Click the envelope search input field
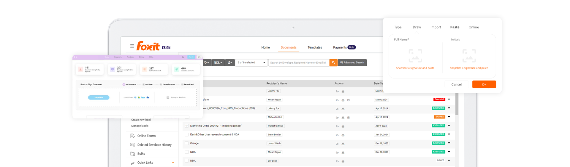The height and width of the screenshot is (167, 570). coord(298,62)
